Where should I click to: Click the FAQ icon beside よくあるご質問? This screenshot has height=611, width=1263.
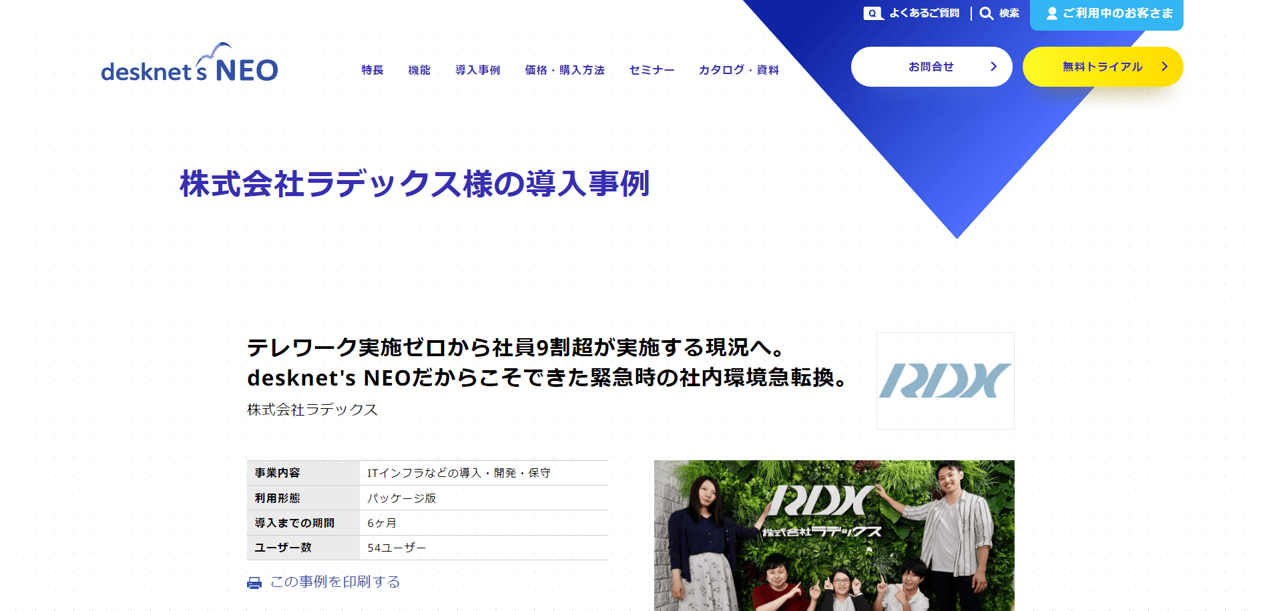point(873,13)
